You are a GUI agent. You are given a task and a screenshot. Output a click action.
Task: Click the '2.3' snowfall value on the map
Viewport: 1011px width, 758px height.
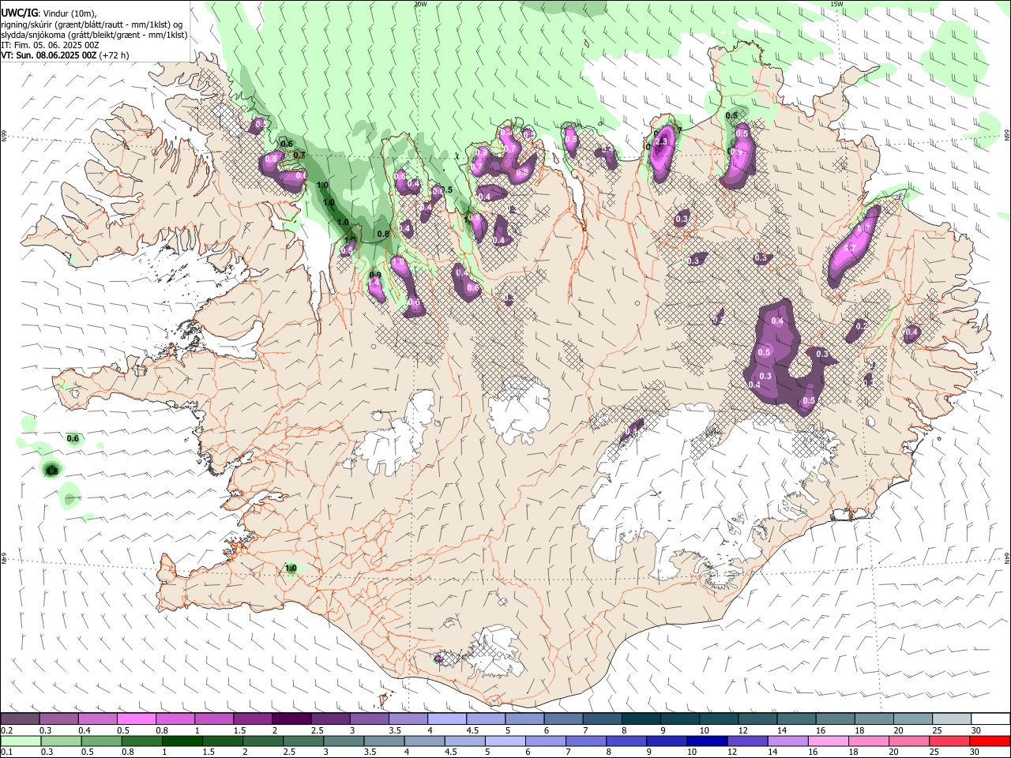[x=661, y=141]
